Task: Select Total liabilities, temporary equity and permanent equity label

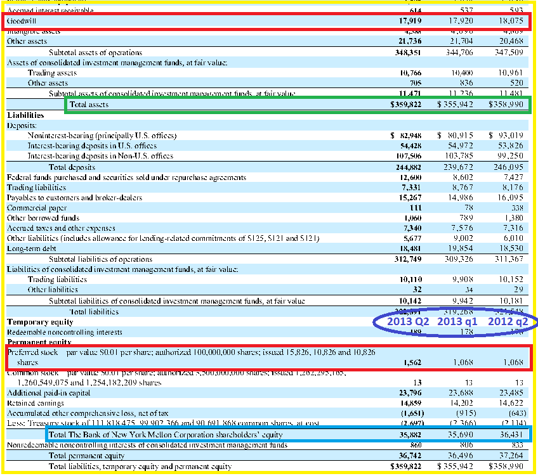Action: click(x=140, y=466)
